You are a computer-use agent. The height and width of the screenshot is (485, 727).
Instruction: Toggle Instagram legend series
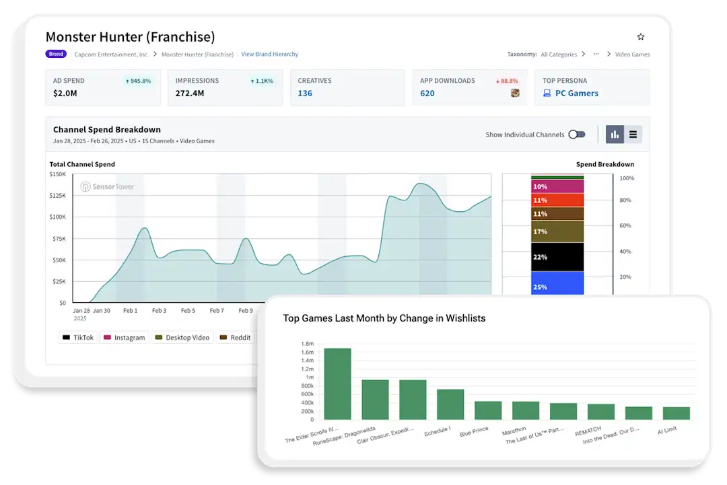125,337
